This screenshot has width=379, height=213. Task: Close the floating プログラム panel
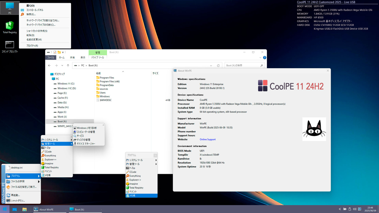[x=155, y=155]
